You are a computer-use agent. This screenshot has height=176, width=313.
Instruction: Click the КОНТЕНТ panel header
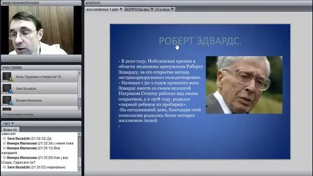coord(199,3)
